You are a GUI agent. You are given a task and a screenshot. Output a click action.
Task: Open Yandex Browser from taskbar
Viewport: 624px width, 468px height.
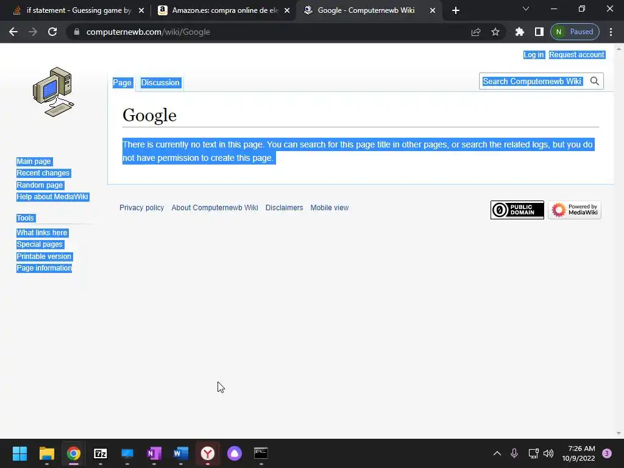207,453
